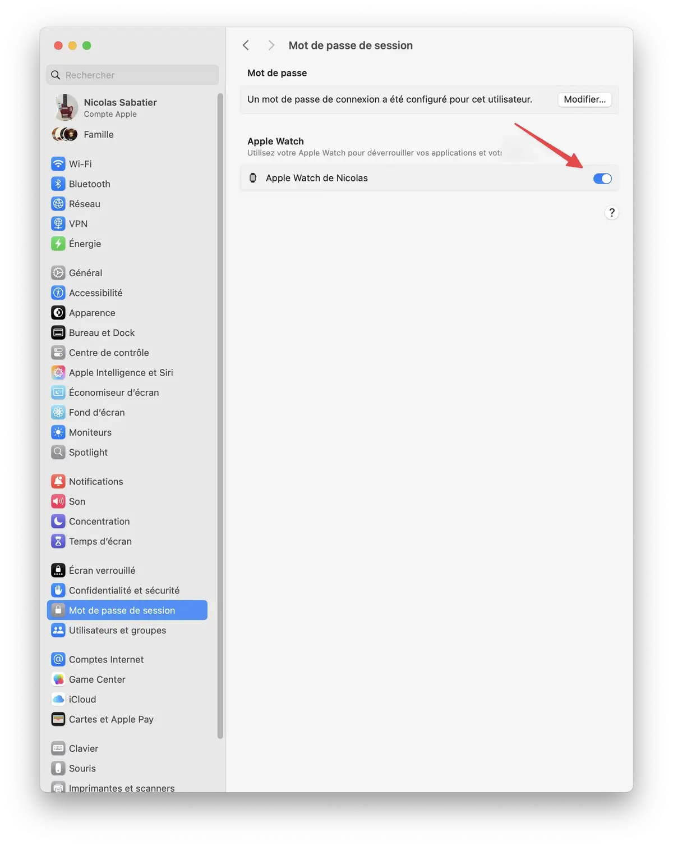
Task: Select the Bluetooth settings icon
Action: 58,184
